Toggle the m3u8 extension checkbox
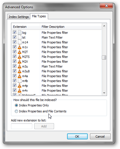This screenshot has height=149, width=120. point(14,71)
